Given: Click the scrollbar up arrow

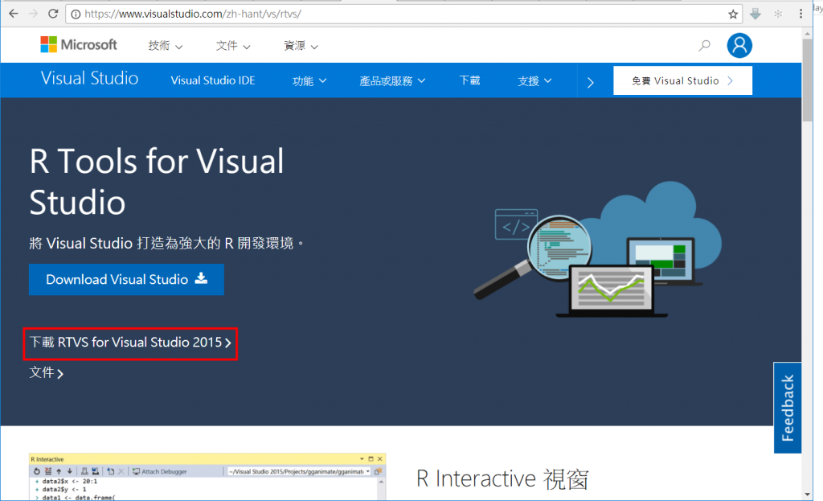Looking at the screenshot, I should [x=807, y=34].
